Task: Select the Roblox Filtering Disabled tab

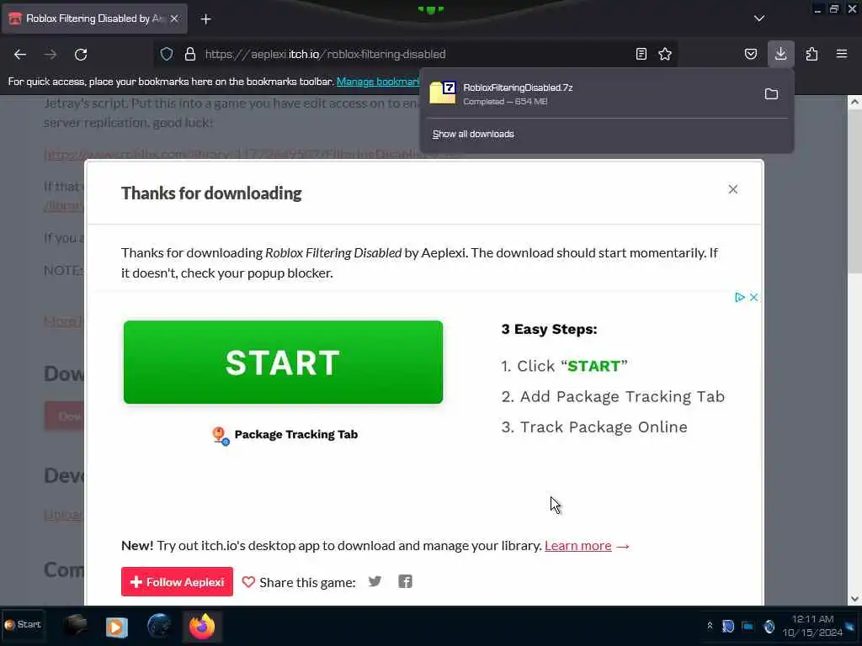Action: point(94,19)
